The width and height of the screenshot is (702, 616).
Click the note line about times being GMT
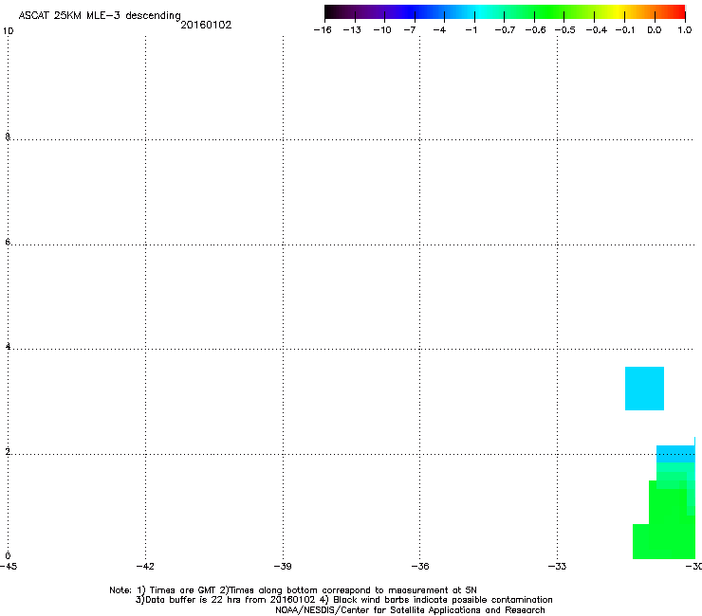click(293, 590)
